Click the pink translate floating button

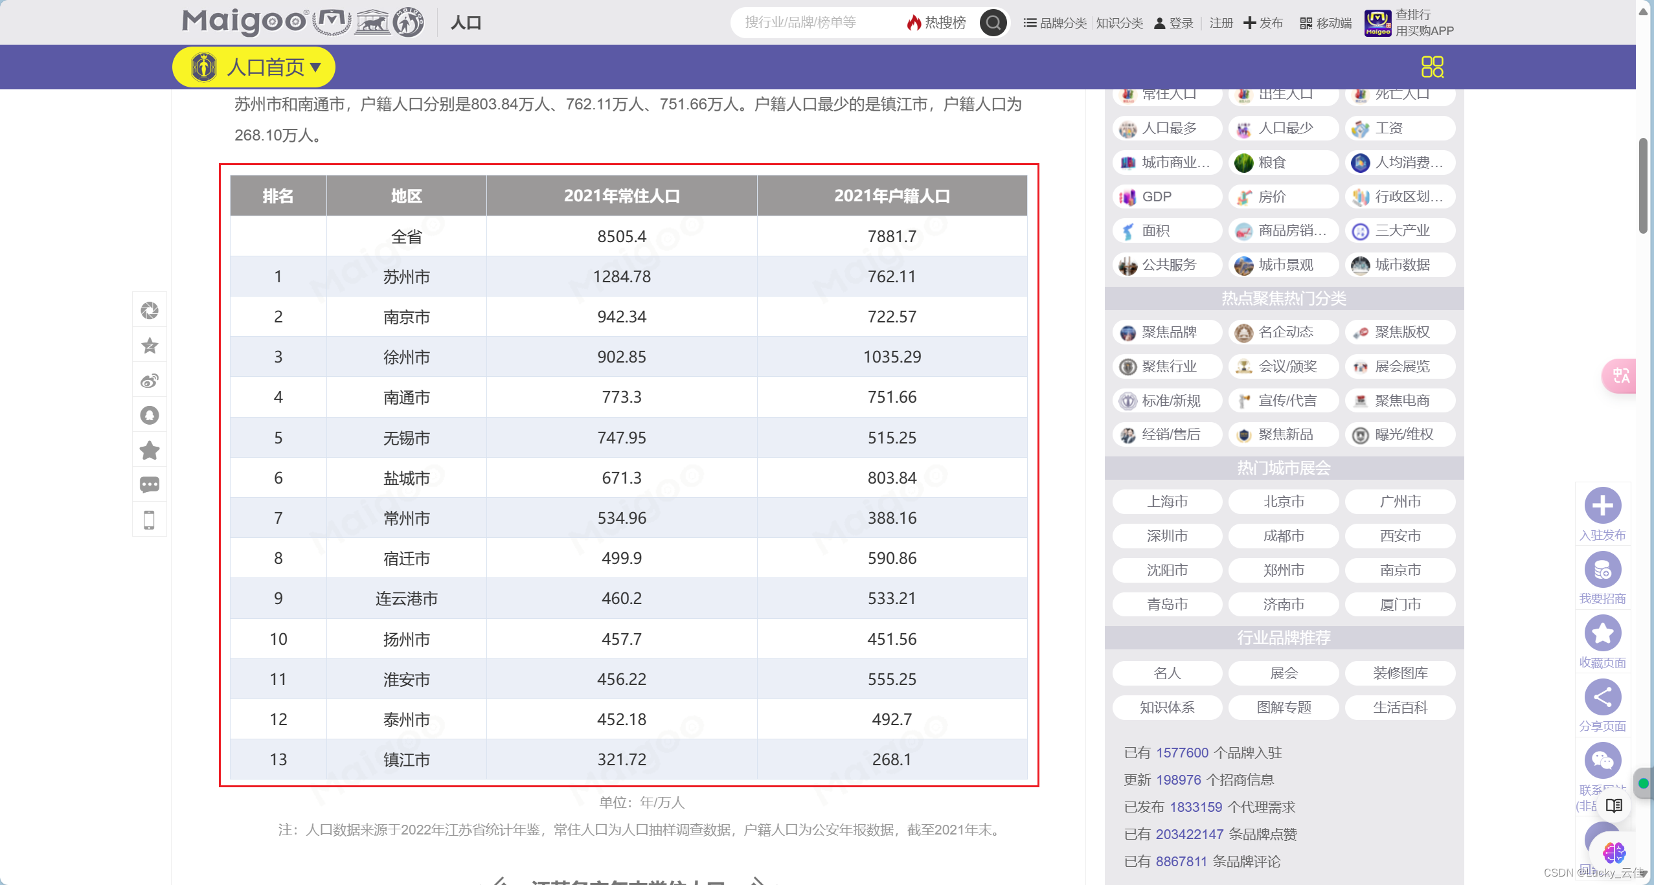1619,375
